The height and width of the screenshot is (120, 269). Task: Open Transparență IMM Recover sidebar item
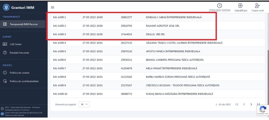[x=24, y=24]
